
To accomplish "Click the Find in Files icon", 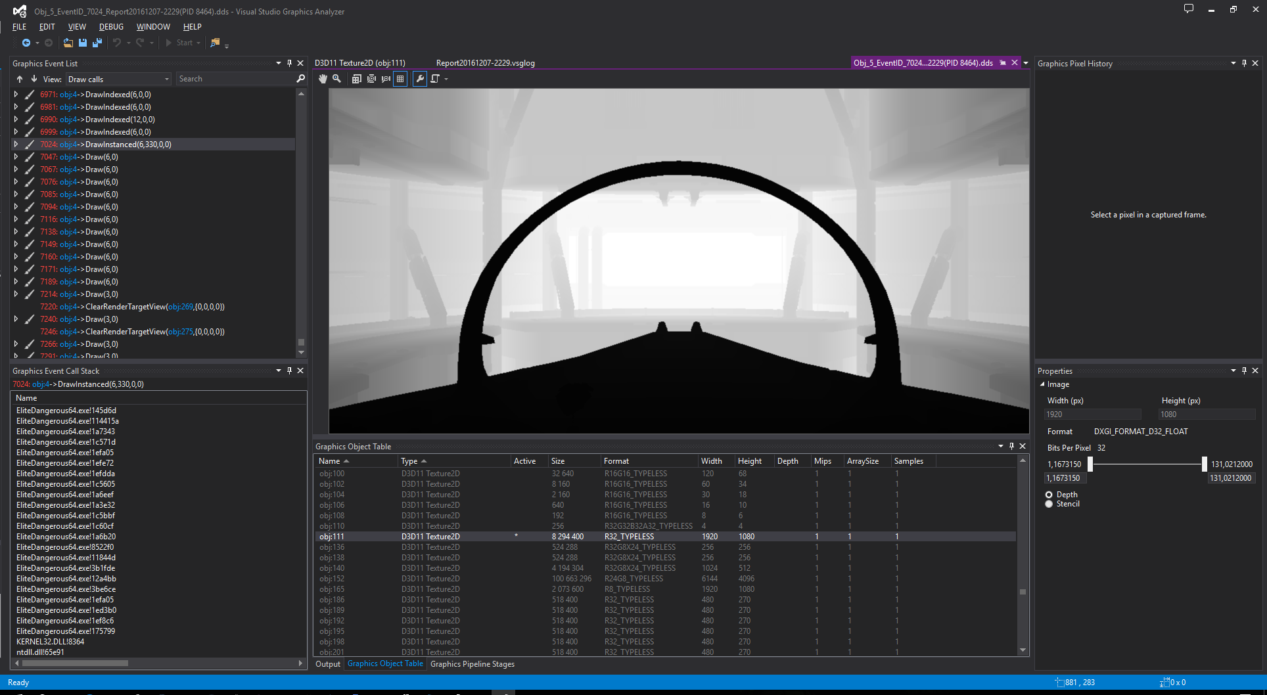I will point(215,43).
